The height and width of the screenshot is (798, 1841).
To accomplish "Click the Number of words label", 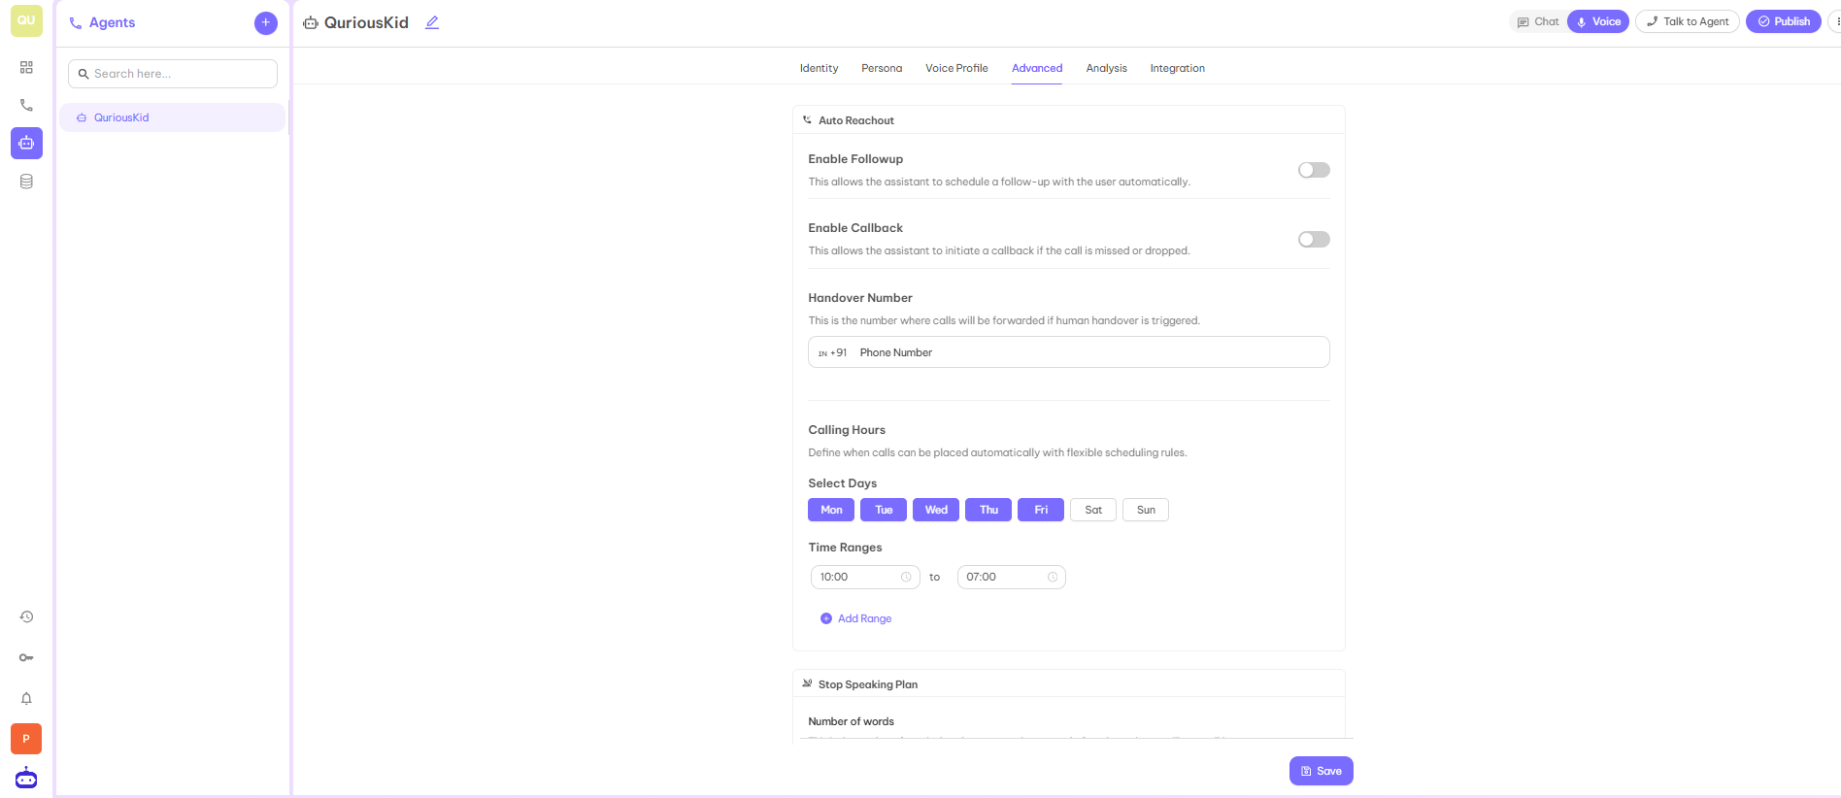I will pos(851,721).
